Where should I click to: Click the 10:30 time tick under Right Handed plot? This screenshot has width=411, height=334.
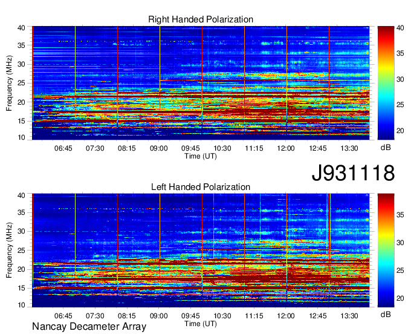click(222, 148)
